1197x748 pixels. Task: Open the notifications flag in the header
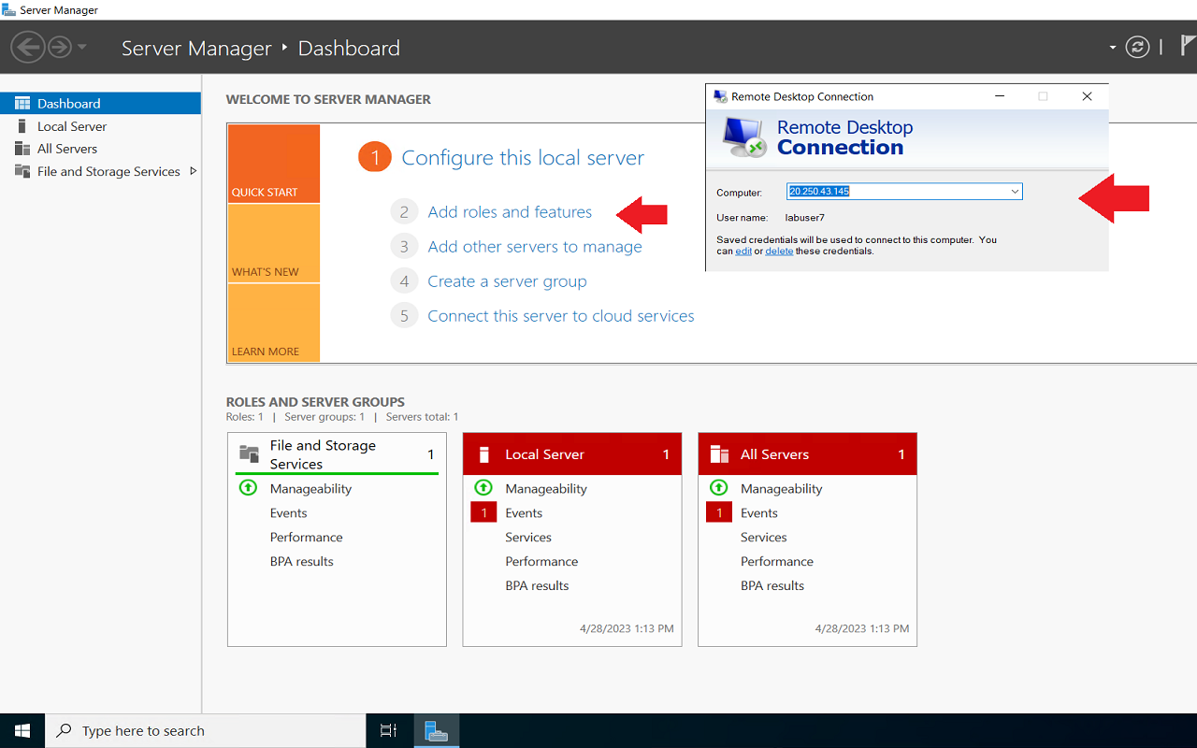click(x=1188, y=46)
